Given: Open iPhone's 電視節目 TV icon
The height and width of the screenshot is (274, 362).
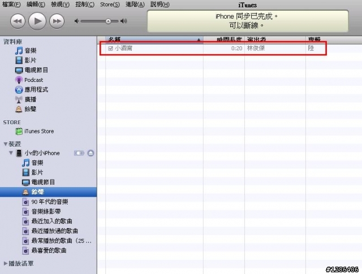Looking at the screenshot, I should tap(25, 182).
